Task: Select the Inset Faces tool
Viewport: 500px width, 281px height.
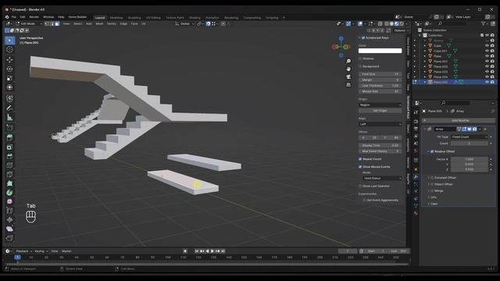Action: pyautogui.click(x=9, y=148)
